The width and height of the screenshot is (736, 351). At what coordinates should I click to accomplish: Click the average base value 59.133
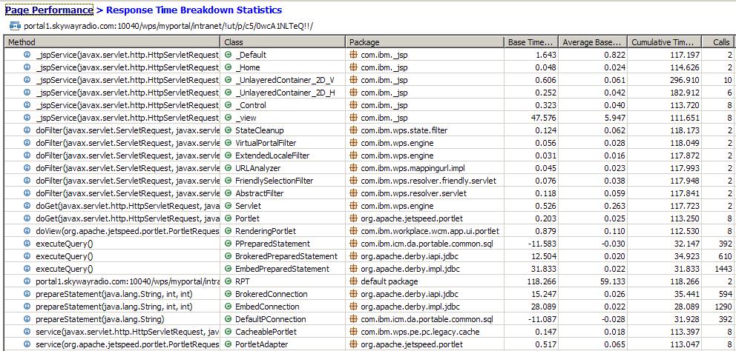pyautogui.click(x=613, y=281)
